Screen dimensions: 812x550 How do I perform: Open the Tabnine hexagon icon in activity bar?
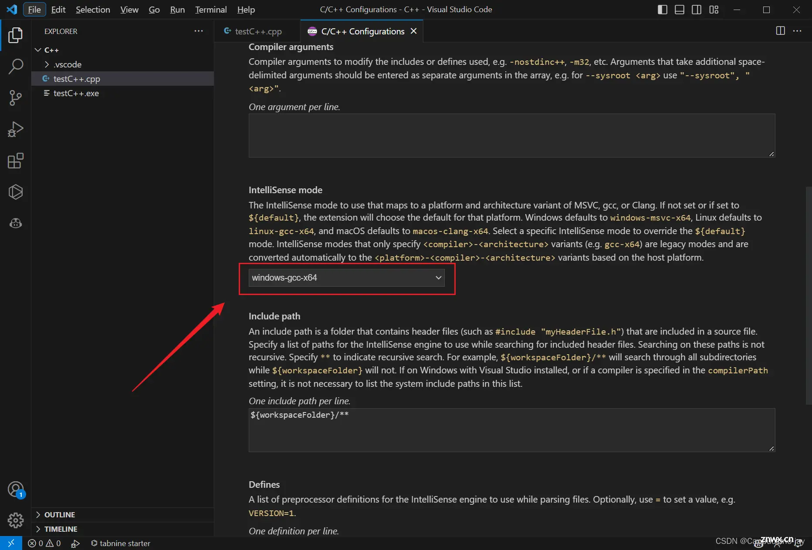click(x=16, y=192)
